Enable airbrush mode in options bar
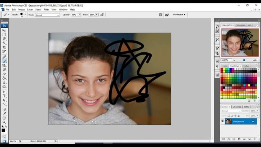261x147 pixels. pos(102,15)
